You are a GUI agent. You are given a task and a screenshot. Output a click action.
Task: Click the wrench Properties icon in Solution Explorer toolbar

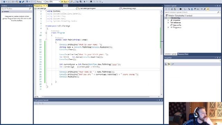[x=205, y=9]
